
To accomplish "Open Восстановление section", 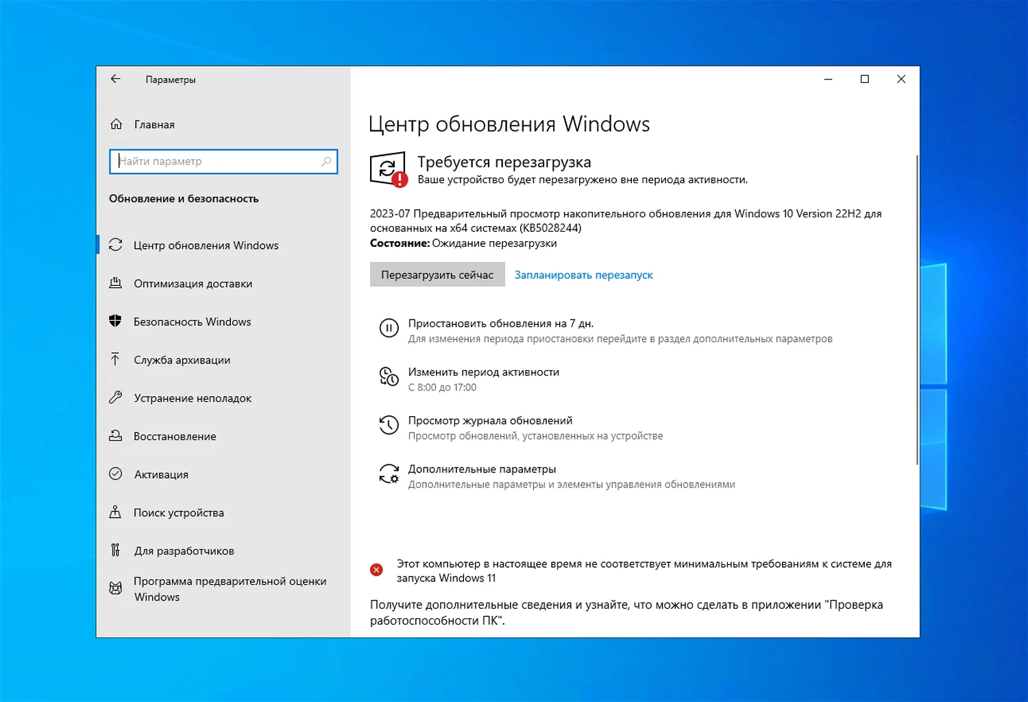I will click(223, 436).
